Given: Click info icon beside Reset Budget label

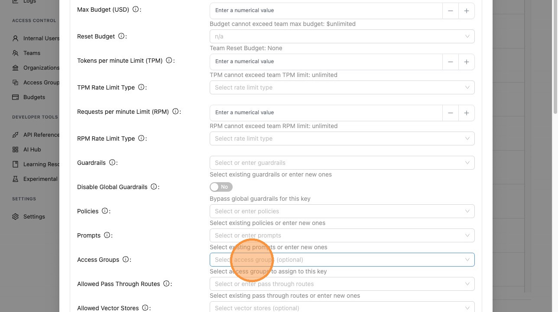Looking at the screenshot, I should 121,36.
